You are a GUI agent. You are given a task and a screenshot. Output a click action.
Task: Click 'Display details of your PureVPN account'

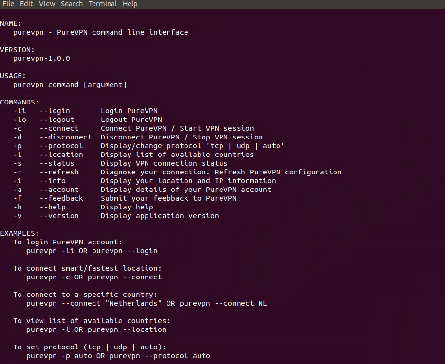click(x=186, y=190)
